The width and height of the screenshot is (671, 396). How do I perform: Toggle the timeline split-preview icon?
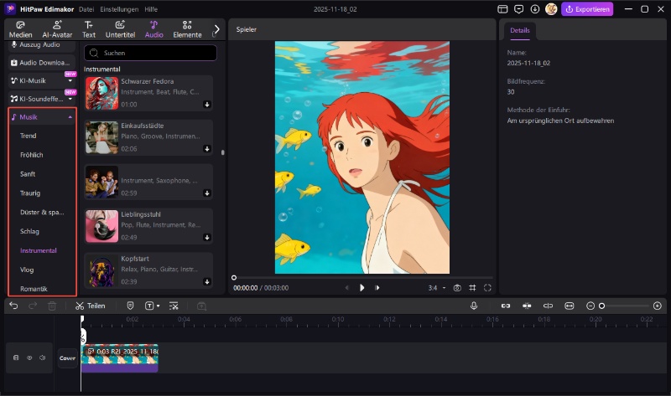[x=548, y=306]
